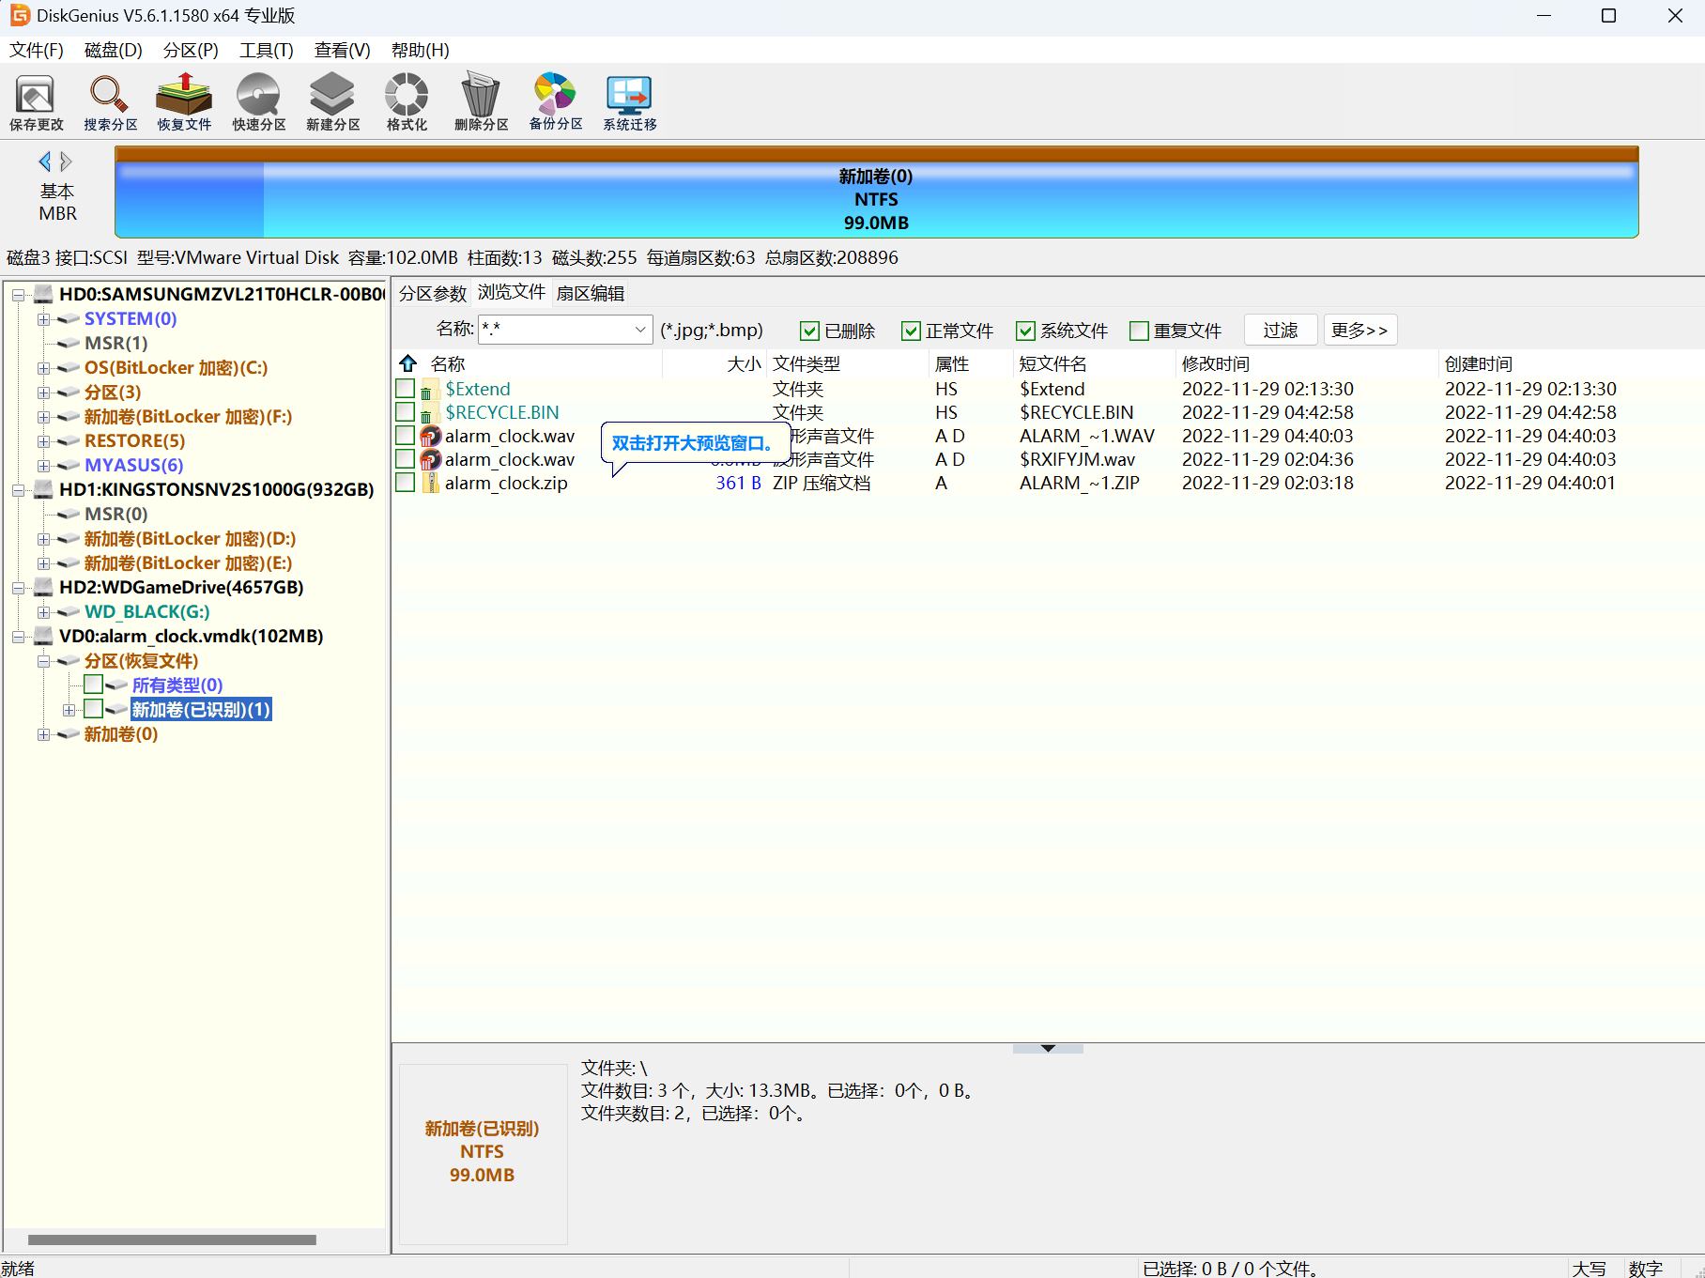
Task: Expand the SYSTEM(0) partition node
Action: coord(43,319)
